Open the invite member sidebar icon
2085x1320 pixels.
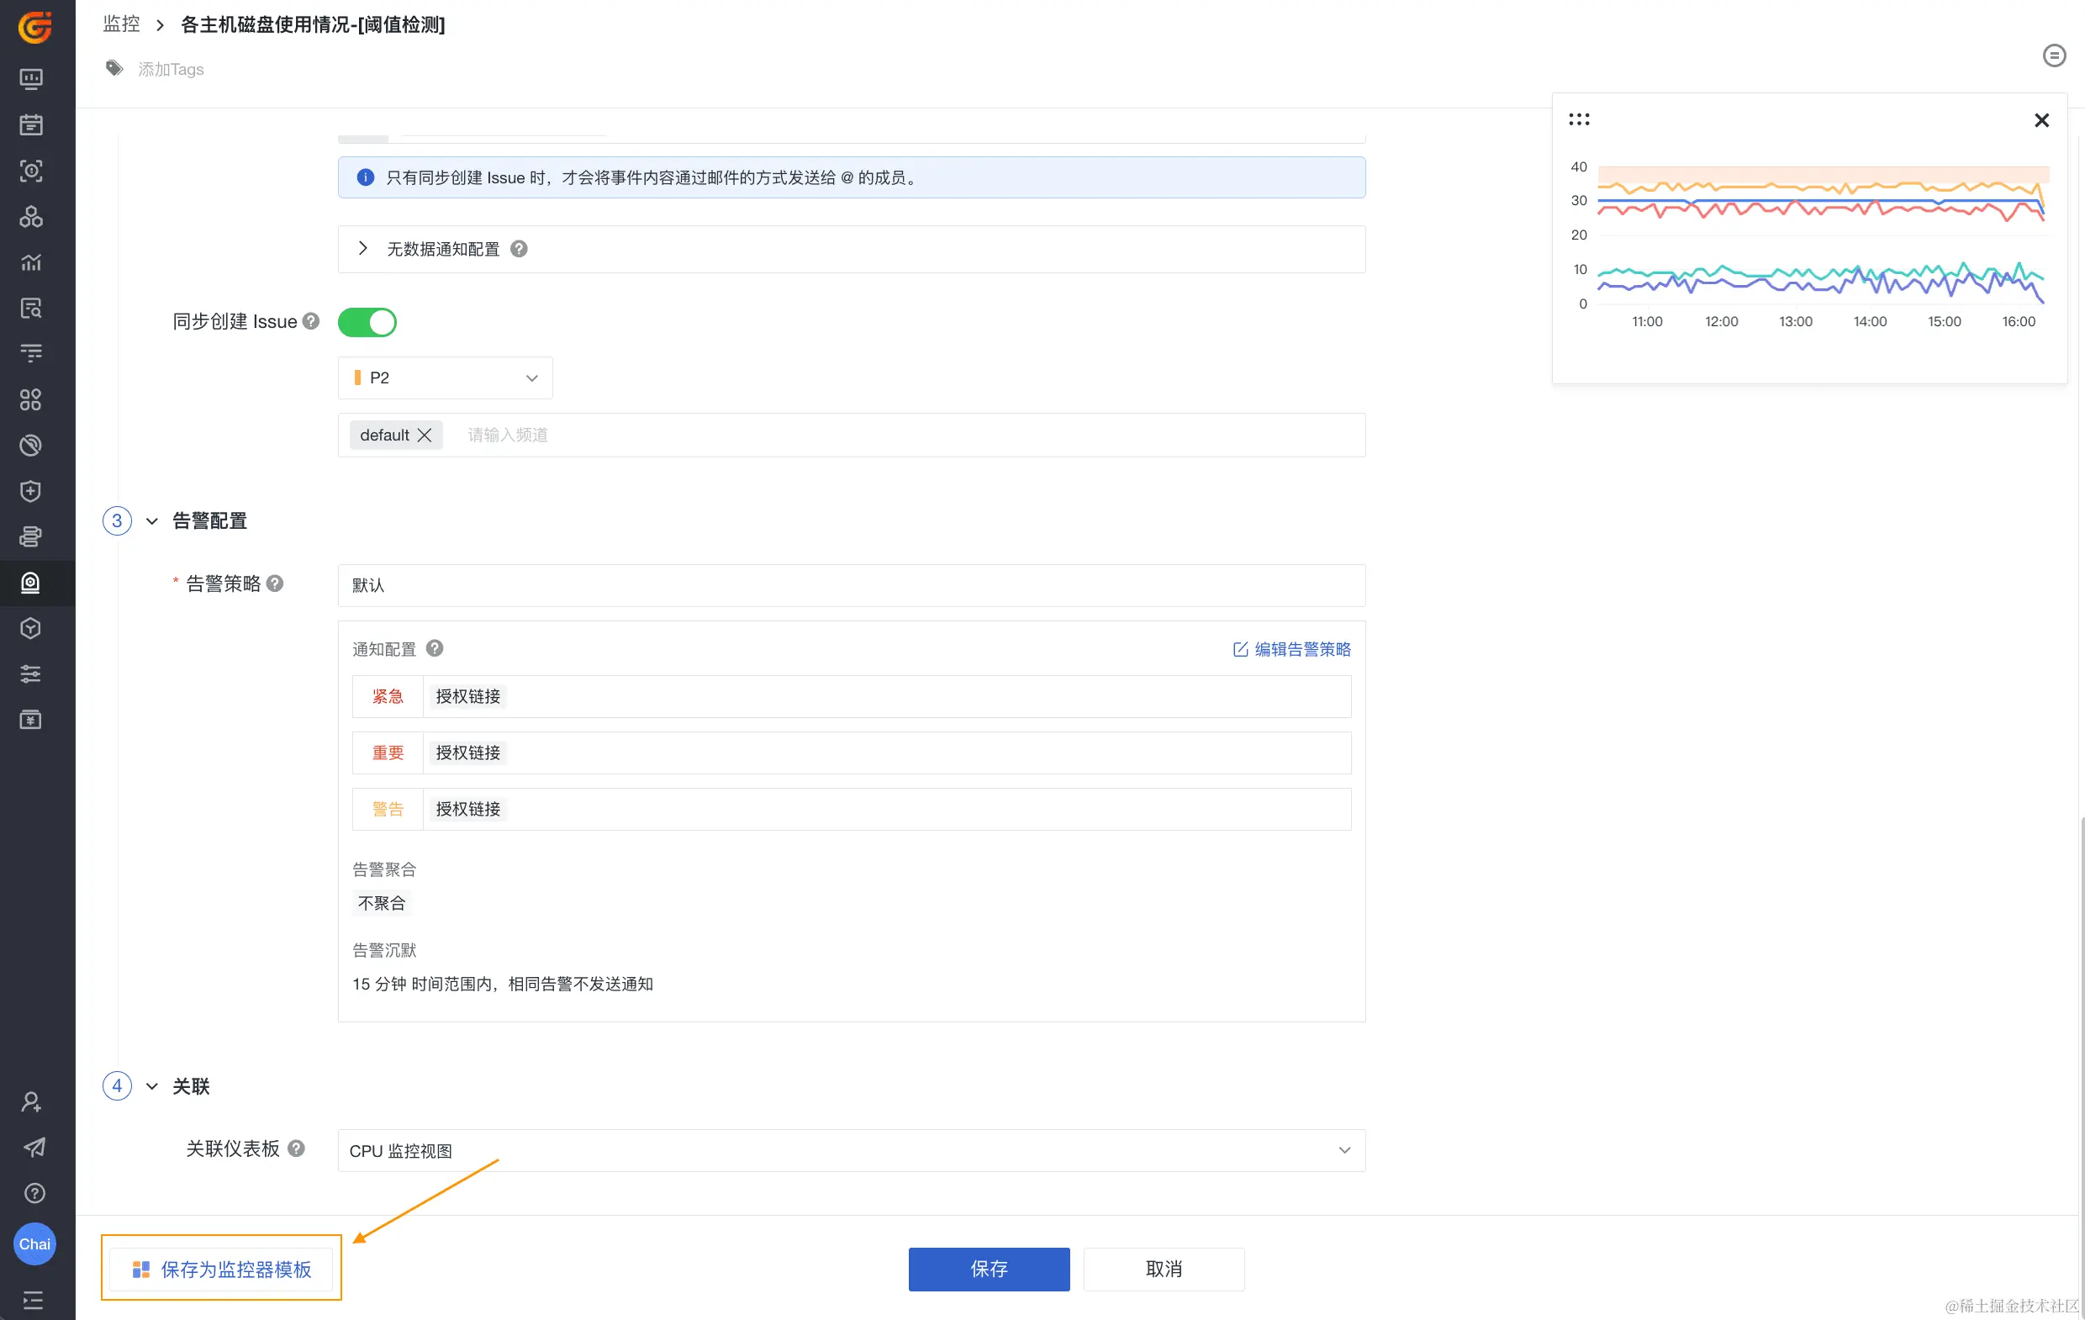(32, 1101)
